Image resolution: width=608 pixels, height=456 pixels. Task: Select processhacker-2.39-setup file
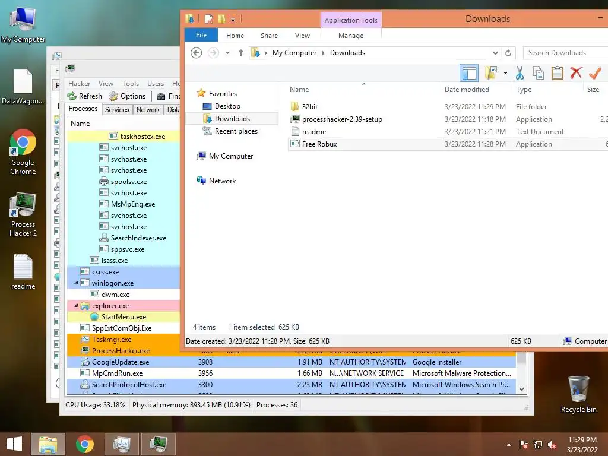point(342,119)
